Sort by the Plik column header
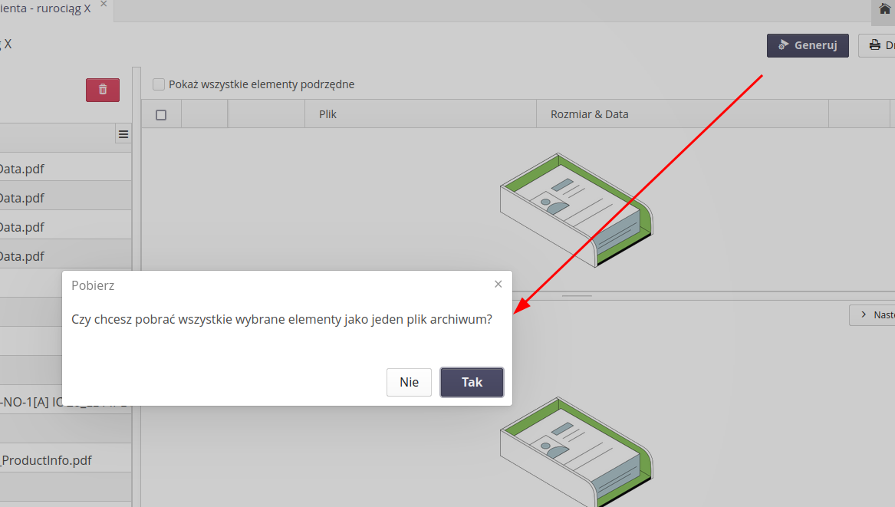 coord(327,114)
